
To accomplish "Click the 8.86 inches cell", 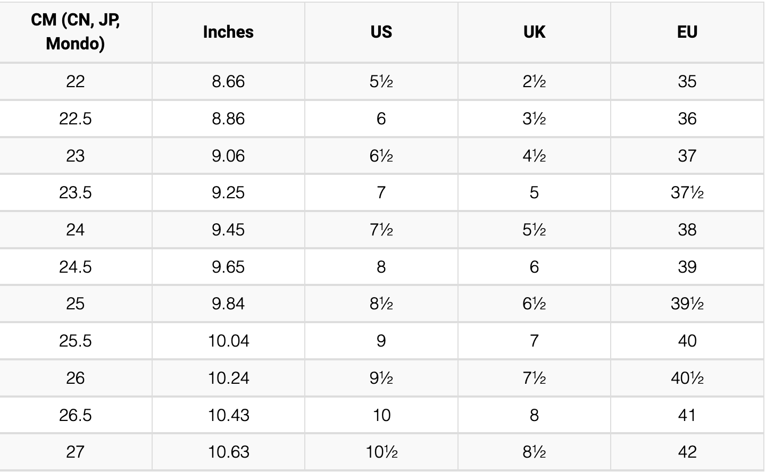I will tap(228, 119).
